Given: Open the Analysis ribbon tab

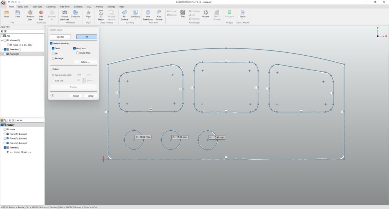Looking at the screenshot, I should 99,7.
